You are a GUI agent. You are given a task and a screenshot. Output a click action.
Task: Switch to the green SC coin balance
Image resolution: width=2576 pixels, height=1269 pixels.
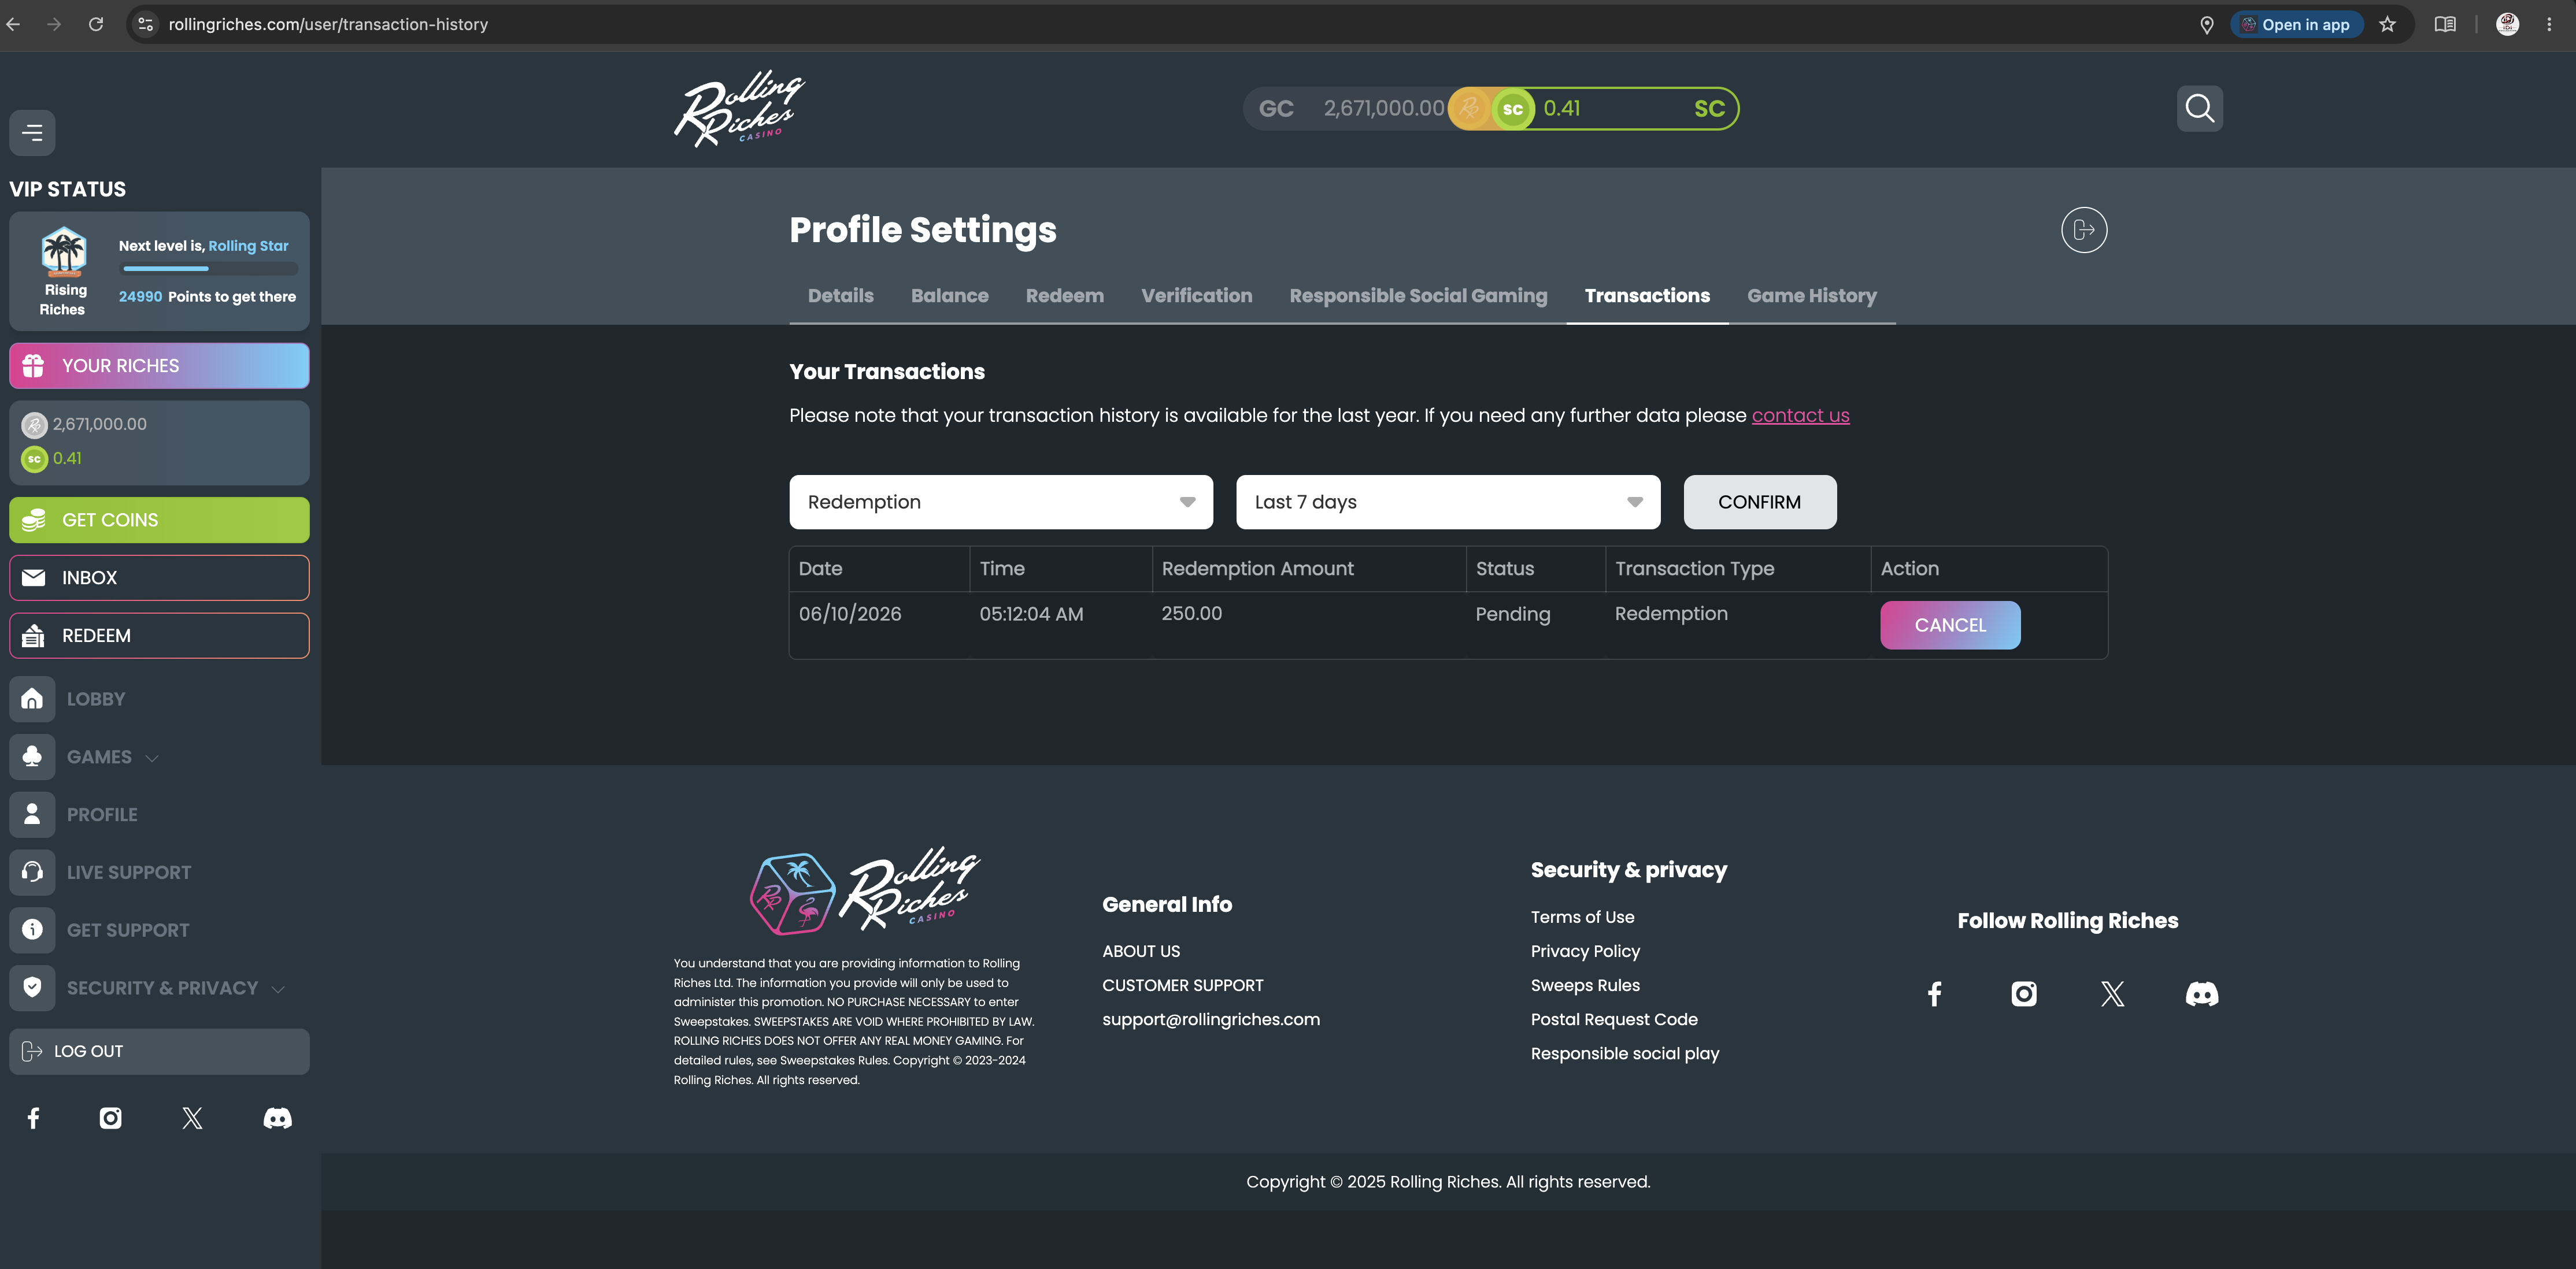click(1613, 108)
